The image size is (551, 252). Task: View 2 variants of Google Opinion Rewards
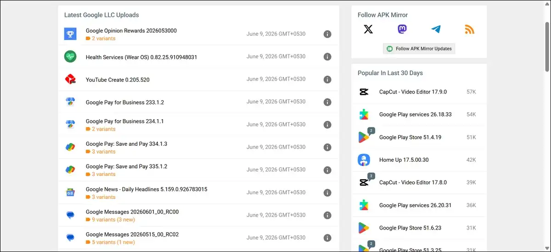pos(101,38)
